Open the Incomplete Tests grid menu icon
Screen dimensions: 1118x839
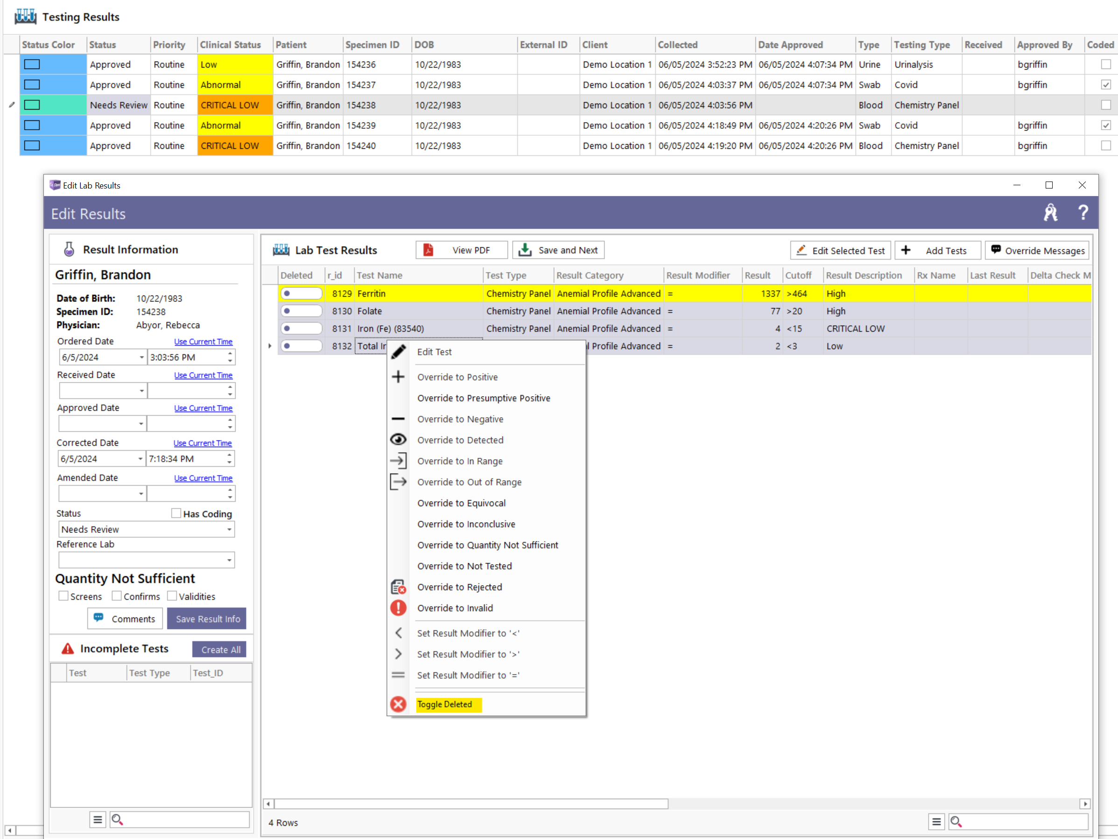98,819
